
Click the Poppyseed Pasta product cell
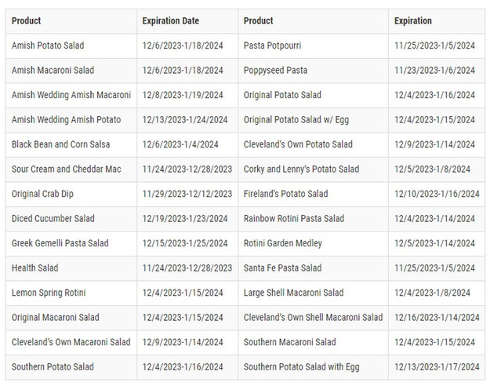tap(275, 71)
